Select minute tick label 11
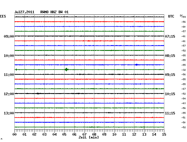This screenshot has height=142, width=187. click(x=124, y=135)
